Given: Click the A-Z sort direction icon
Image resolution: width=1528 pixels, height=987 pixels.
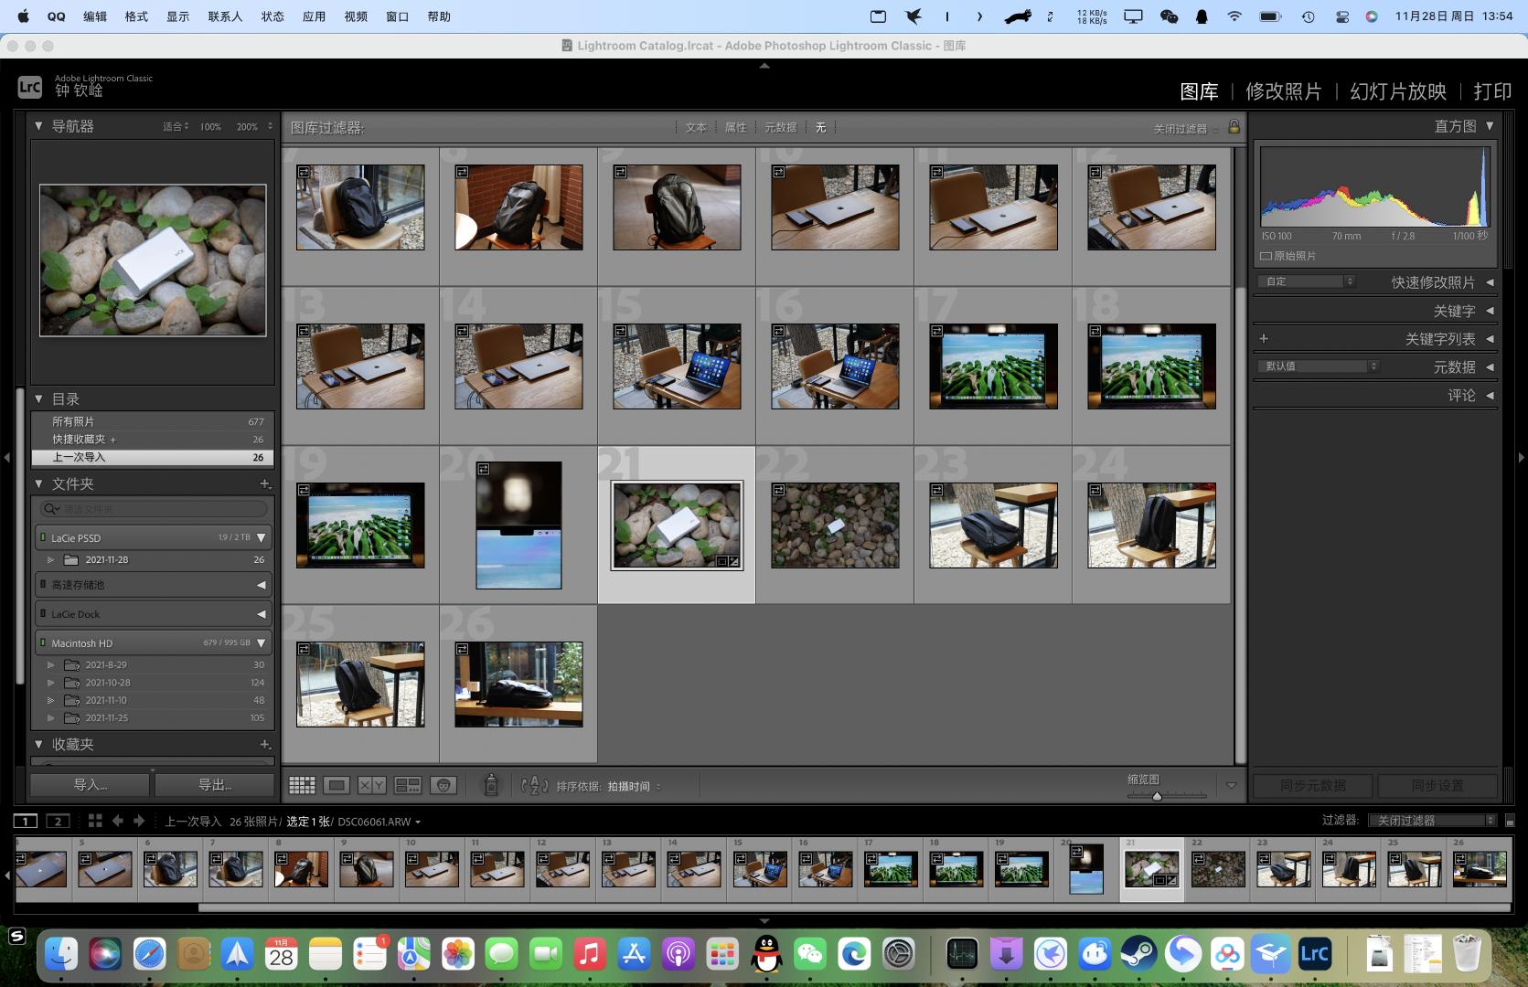Looking at the screenshot, I should (534, 785).
